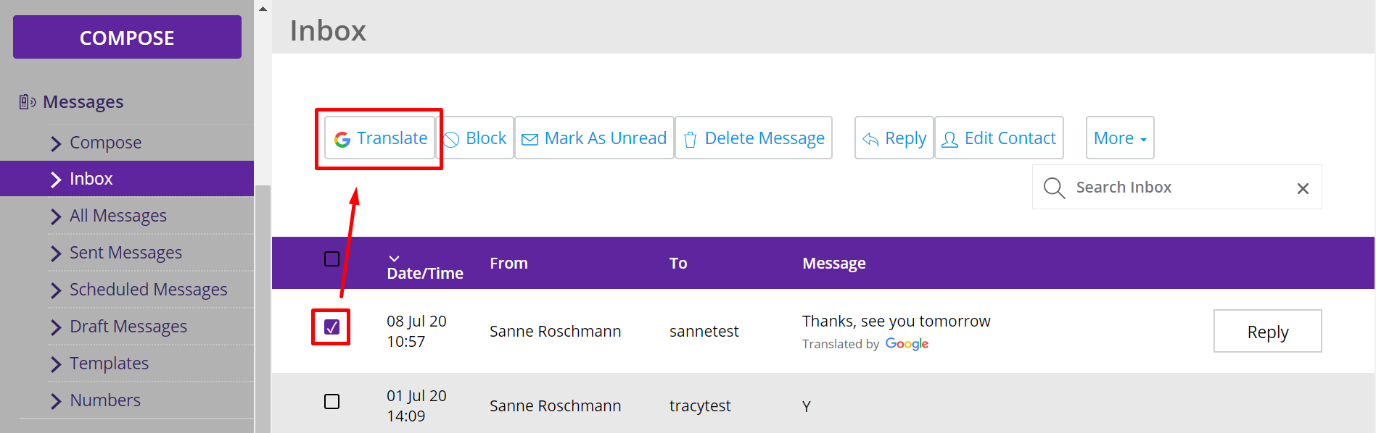The height and width of the screenshot is (433, 1376).
Task: Click the Delete Message trash icon
Action: coord(690,139)
